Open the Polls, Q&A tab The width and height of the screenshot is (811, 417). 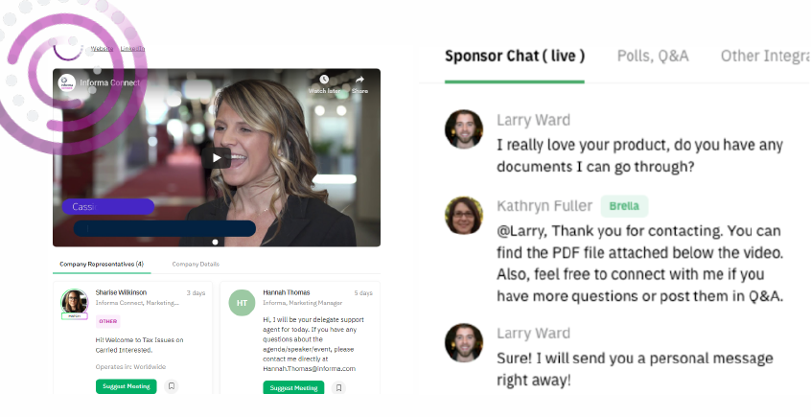tap(653, 56)
